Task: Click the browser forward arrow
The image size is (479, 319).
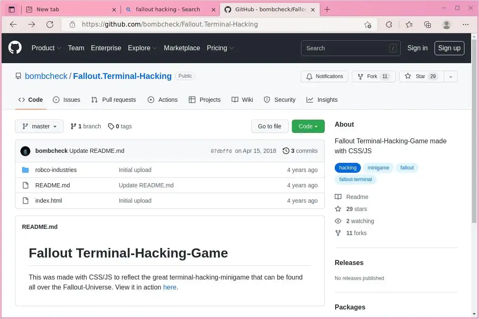Action: (x=32, y=25)
